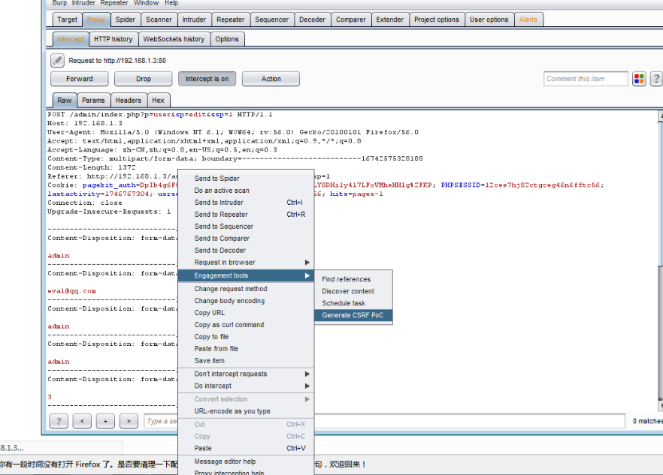Click the plus search options button
This screenshot has height=475, width=663.
pyautogui.click(x=105, y=421)
